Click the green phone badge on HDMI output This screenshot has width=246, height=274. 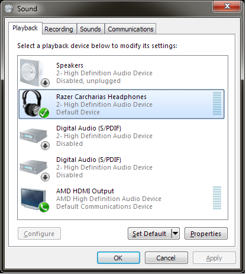tap(44, 207)
